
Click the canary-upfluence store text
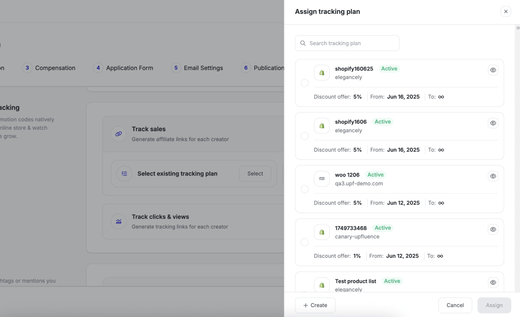pos(357,236)
